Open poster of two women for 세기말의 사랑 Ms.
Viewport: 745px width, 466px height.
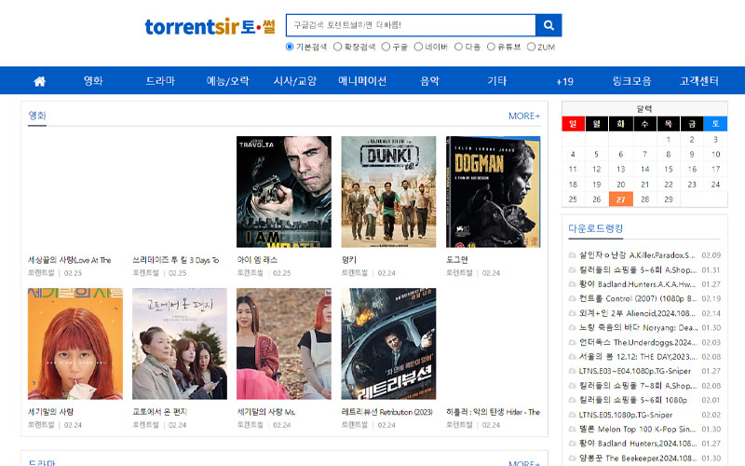[x=284, y=343]
